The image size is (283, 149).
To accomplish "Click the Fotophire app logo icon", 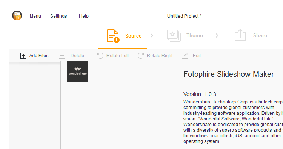I will click(17, 15).
